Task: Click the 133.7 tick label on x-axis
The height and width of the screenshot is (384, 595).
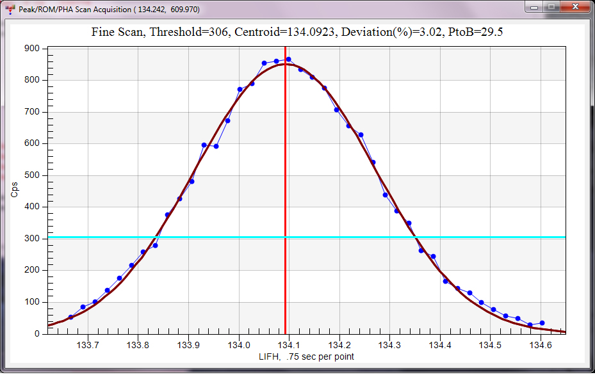Action: (87, 345)
